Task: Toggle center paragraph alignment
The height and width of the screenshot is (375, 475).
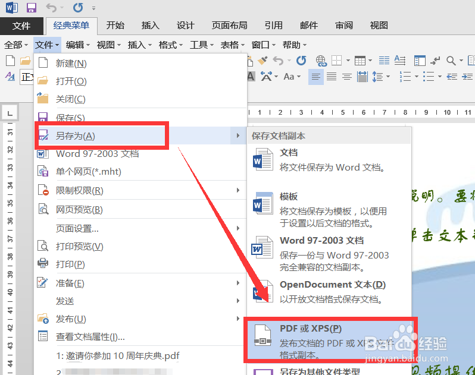Action: (347, 77)
